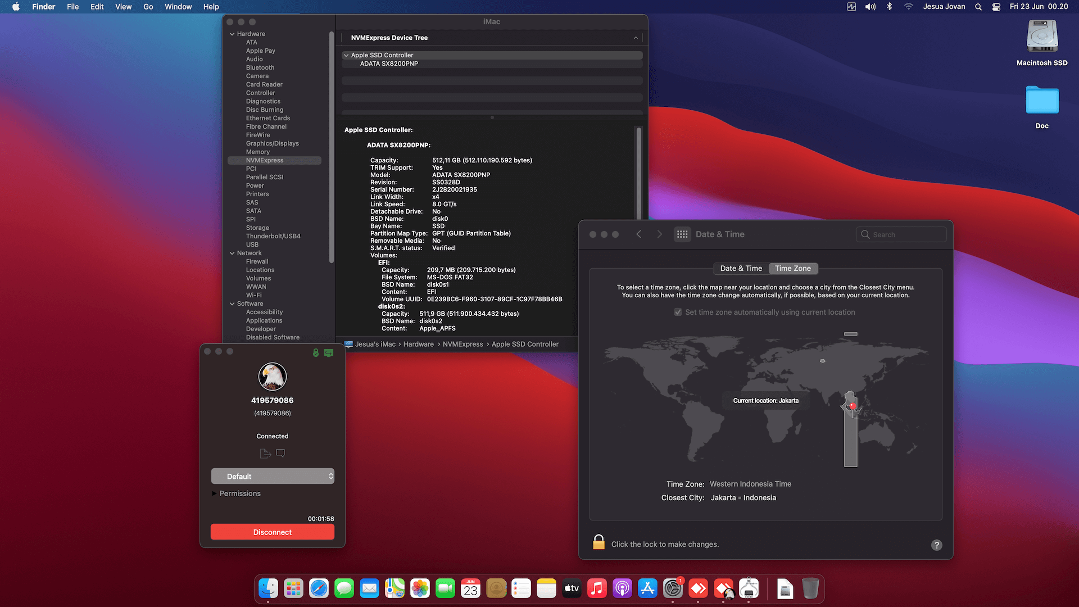Toggle set time zone automatically checkbox
The height and width of the screenshot is (607, 1079).
pos(678,312)
